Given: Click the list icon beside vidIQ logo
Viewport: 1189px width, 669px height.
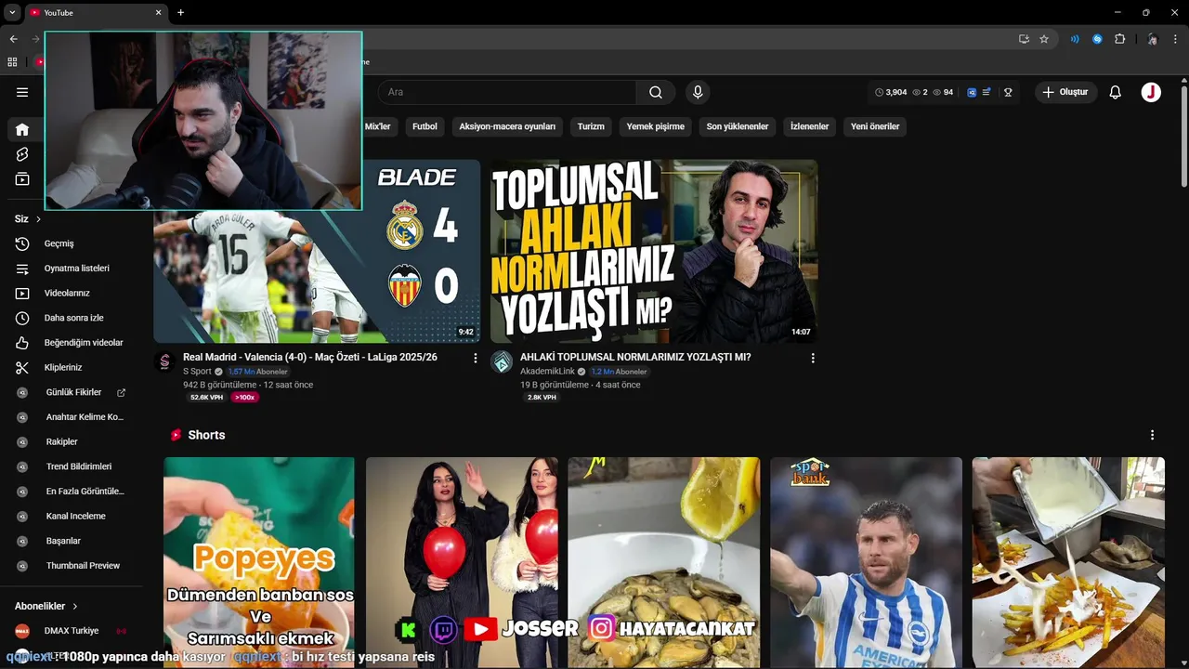Looking at the screenshot, I should pyautogui.click(x=986, y=92).
